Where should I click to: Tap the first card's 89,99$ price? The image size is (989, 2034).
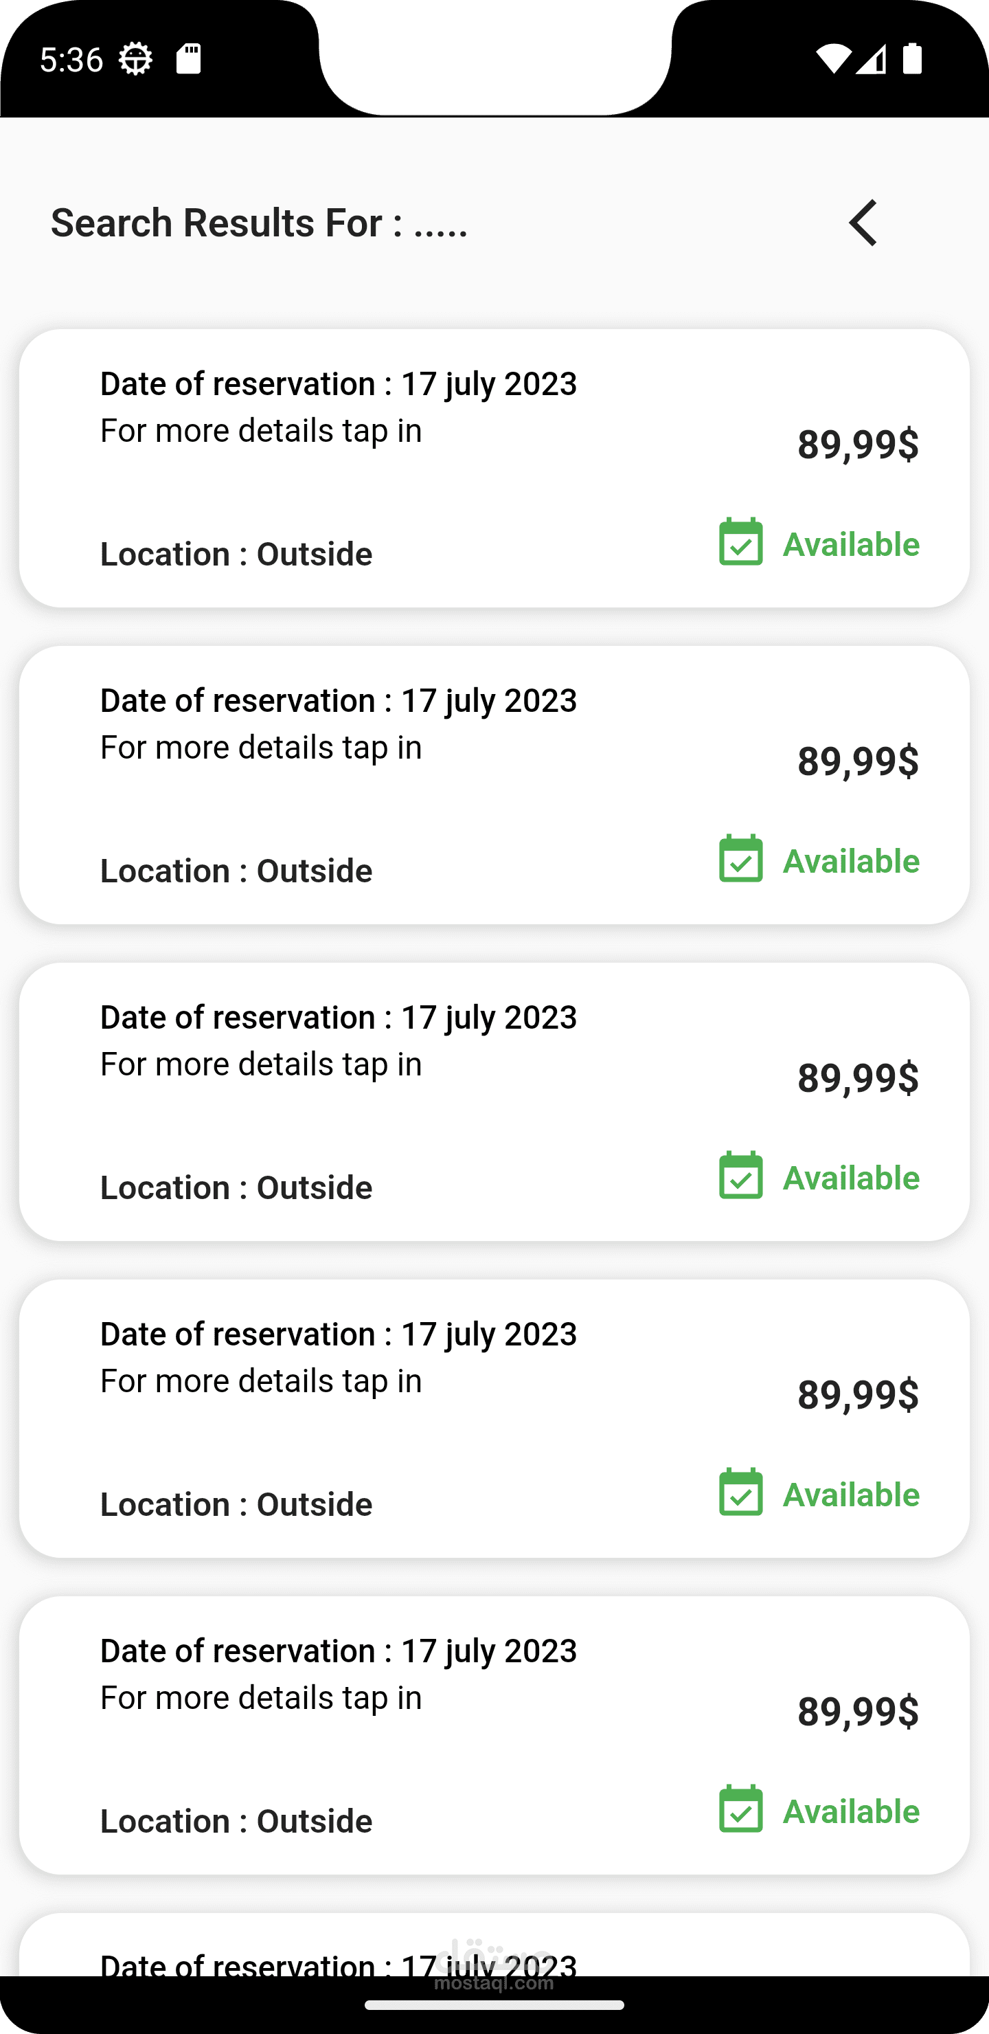858,445
